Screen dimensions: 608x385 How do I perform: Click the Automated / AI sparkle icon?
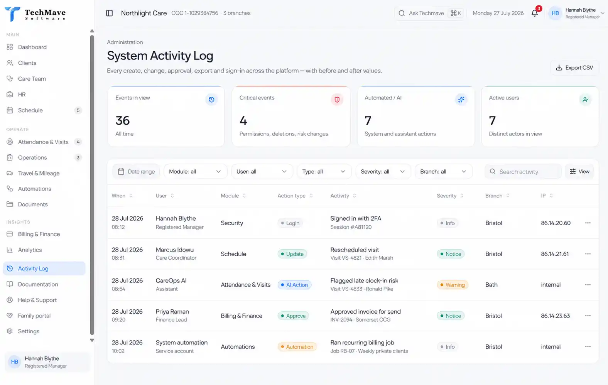(461, 100)
